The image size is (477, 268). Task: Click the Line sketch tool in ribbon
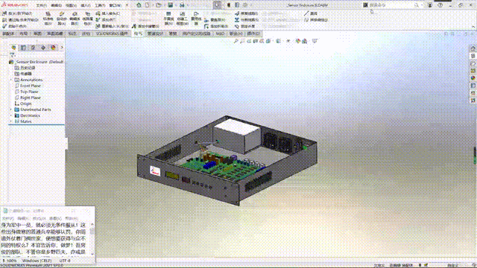(311, 13)
